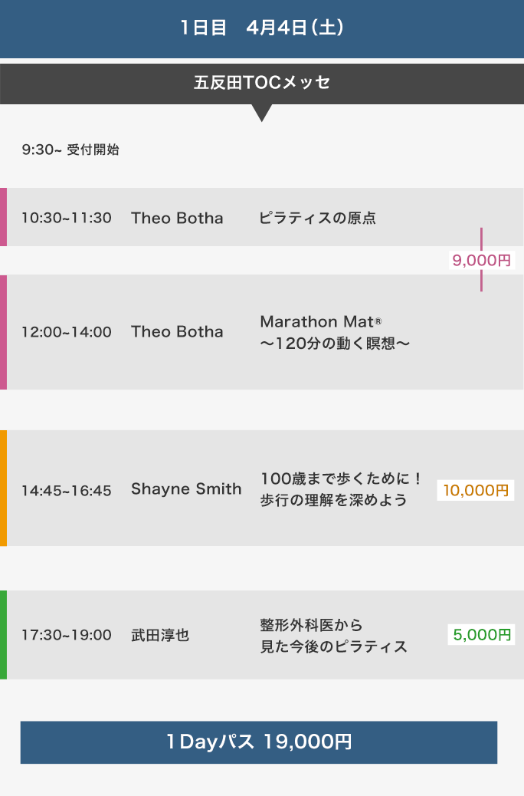The height and width of the screenshot is (796, 524).
Task: Click the 14:45~16:45 time slot
Action: [x=67, y=490]
